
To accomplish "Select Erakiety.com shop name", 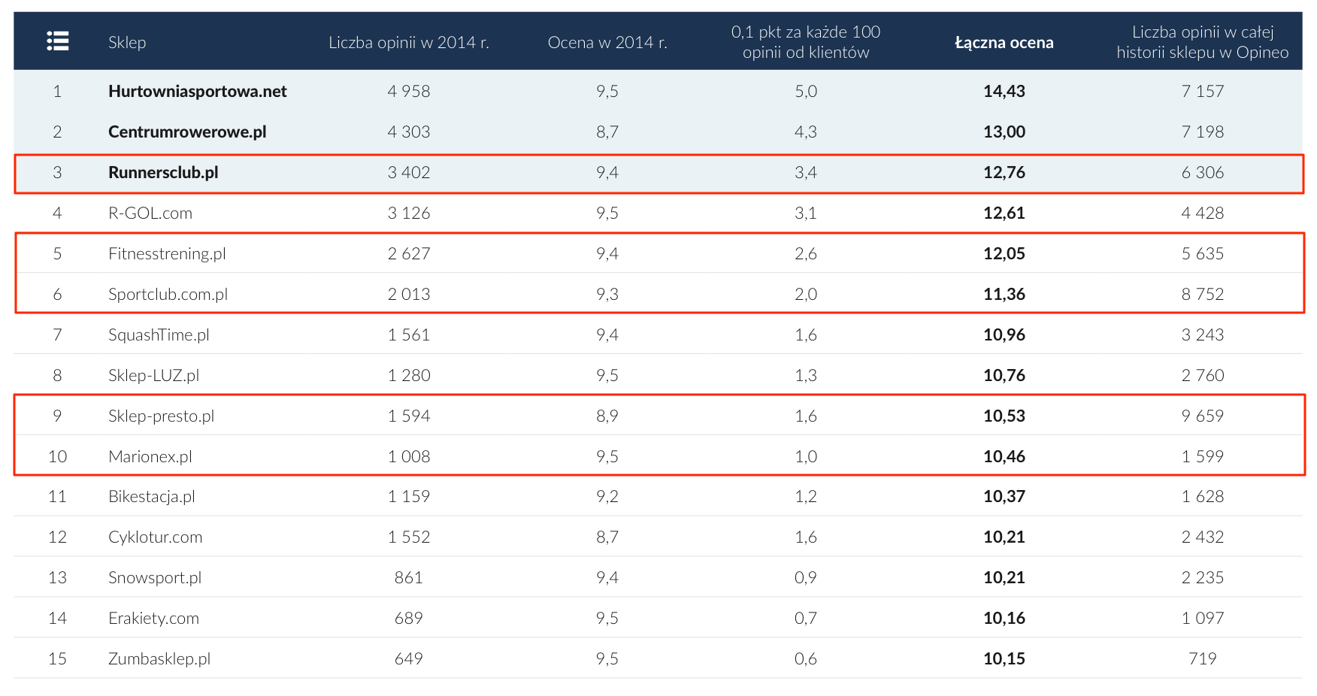I will click(154, 618).
